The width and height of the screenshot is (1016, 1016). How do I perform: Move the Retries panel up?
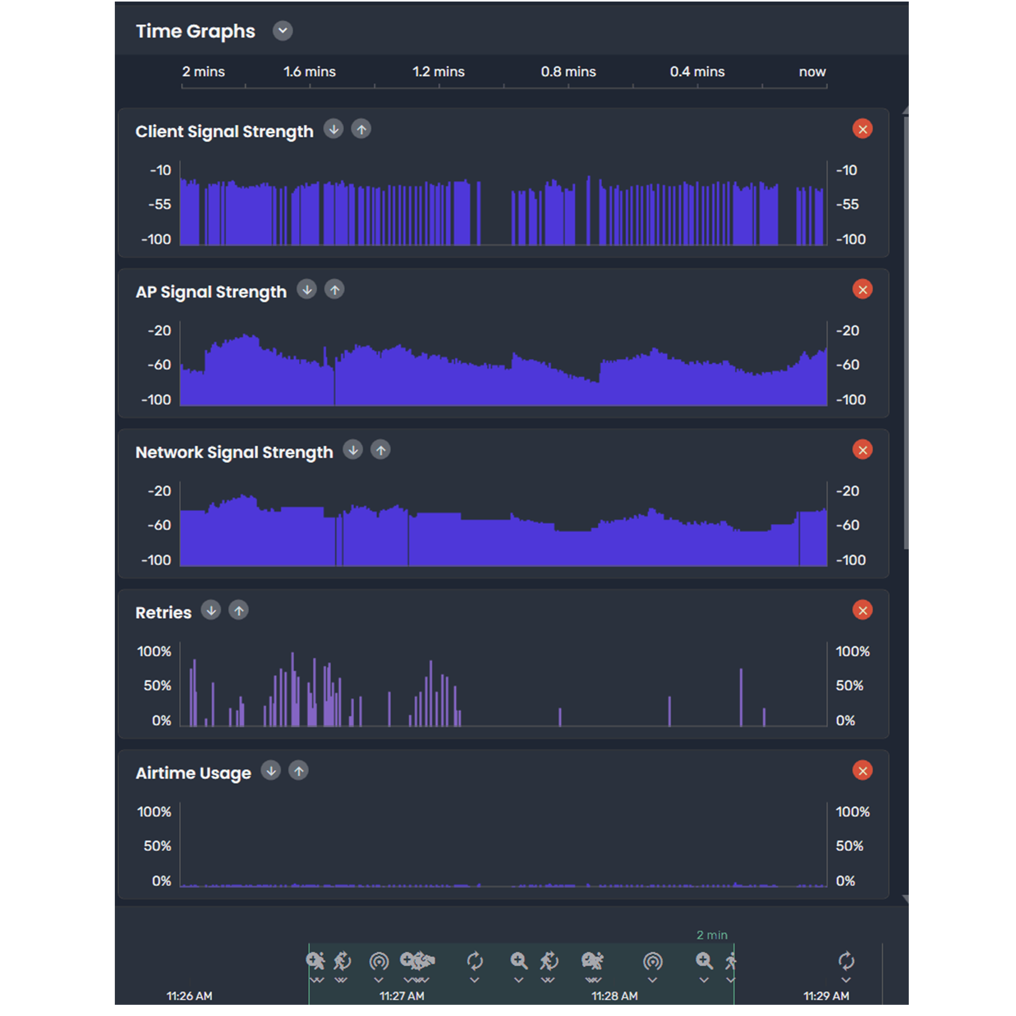click(x=239, y=611)
